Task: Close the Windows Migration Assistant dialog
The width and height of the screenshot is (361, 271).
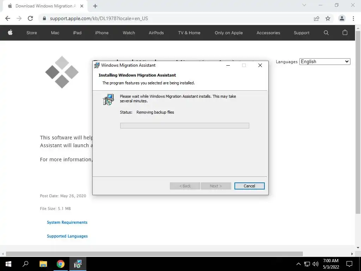Action: coord(260,65)
